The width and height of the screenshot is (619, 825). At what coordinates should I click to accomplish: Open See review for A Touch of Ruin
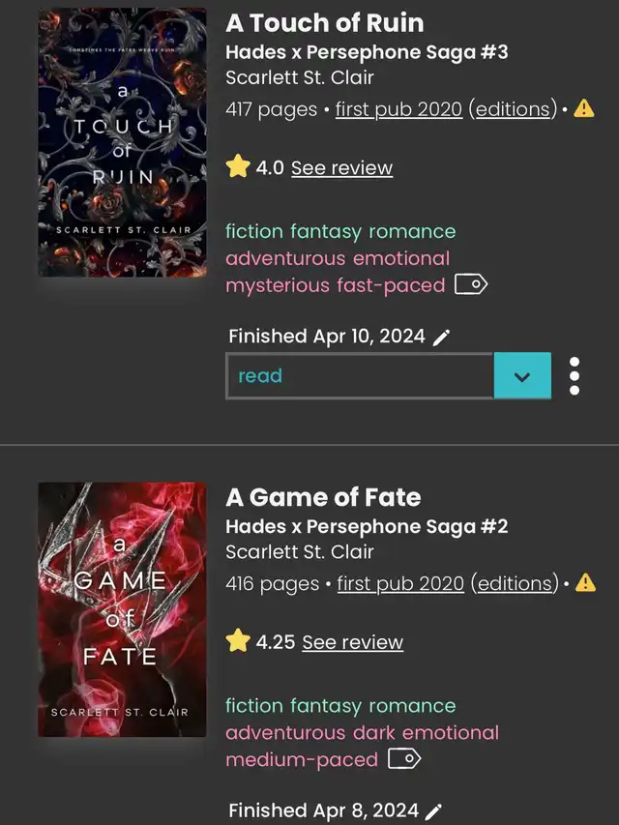tap(341, 168)
